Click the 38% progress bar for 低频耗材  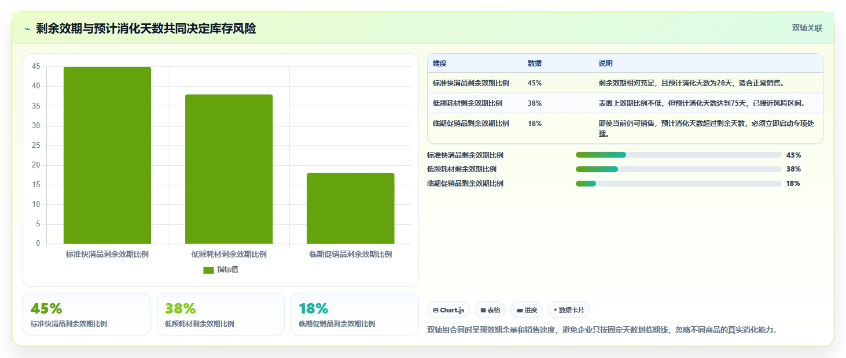pyautogui.click(x=679, y=169)
